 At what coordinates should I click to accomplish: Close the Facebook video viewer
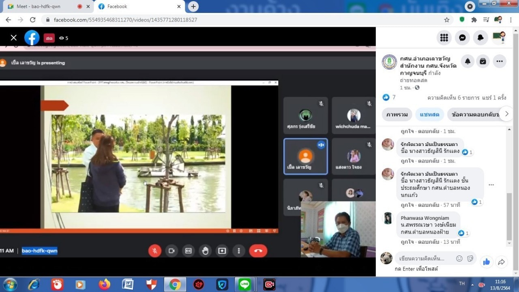click(14, 38)
